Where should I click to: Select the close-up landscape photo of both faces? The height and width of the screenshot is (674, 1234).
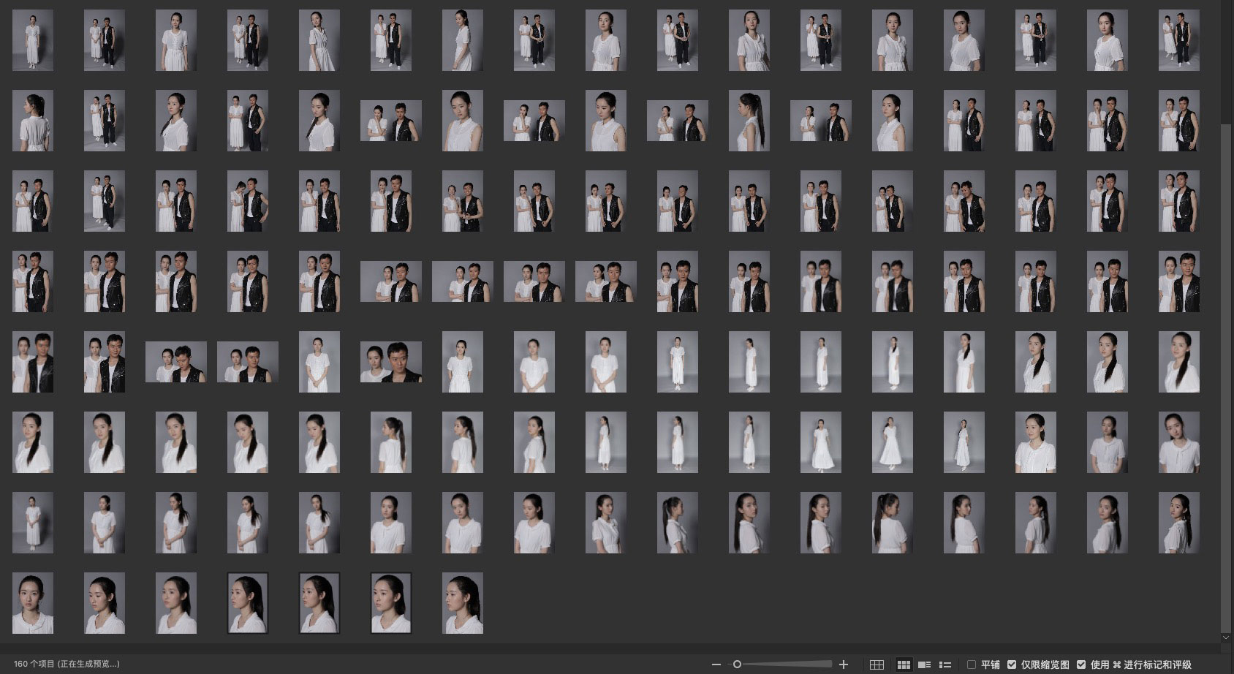tap(390, 362)
